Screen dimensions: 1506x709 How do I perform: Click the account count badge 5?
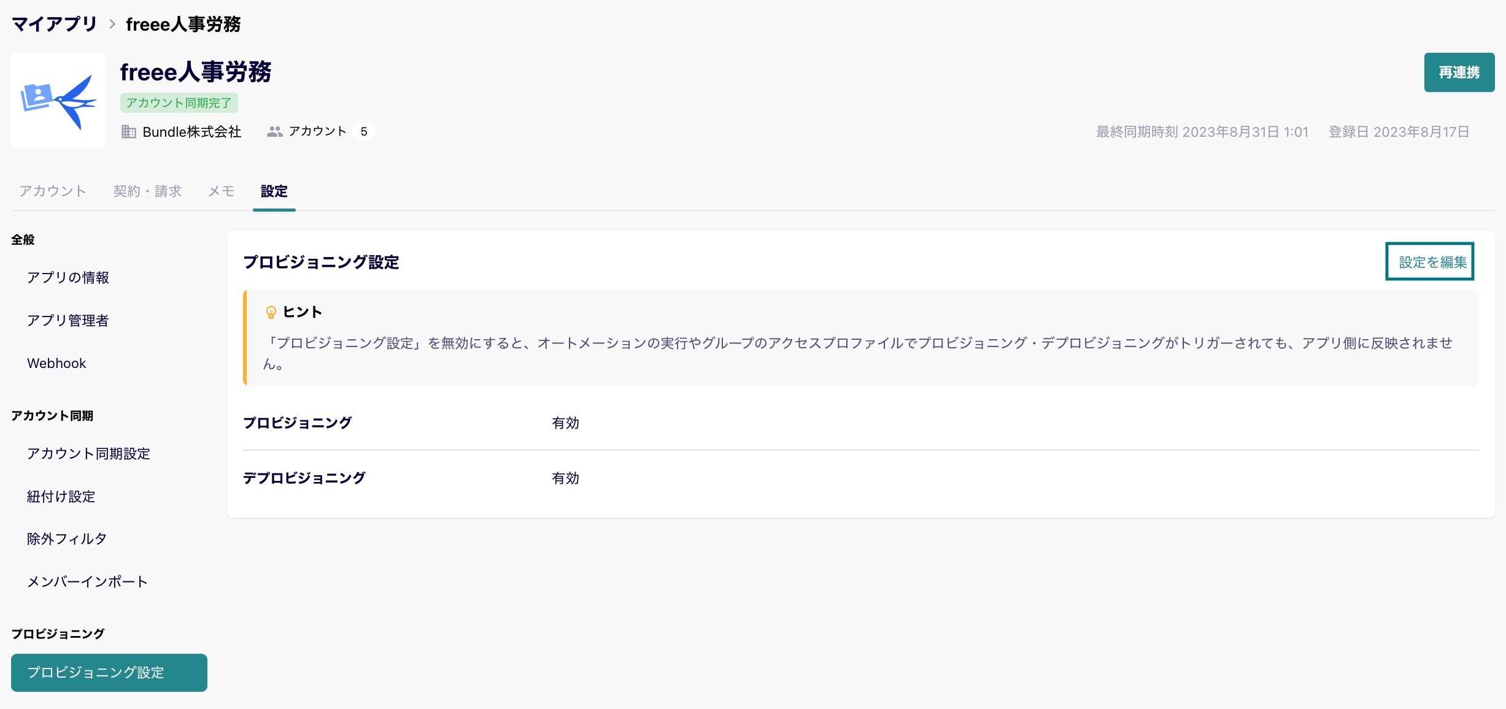(x=364, y=132)
